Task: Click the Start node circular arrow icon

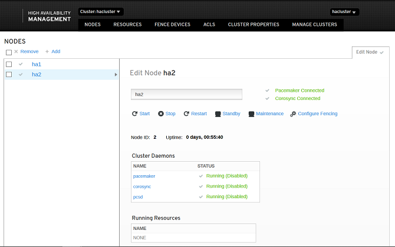Action: [x=134, y=114]
